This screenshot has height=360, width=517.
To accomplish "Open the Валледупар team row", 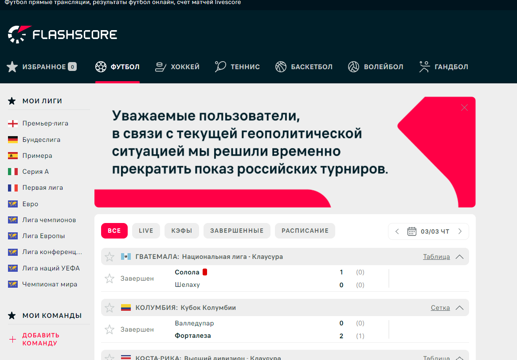I will [x=194, y=323].
